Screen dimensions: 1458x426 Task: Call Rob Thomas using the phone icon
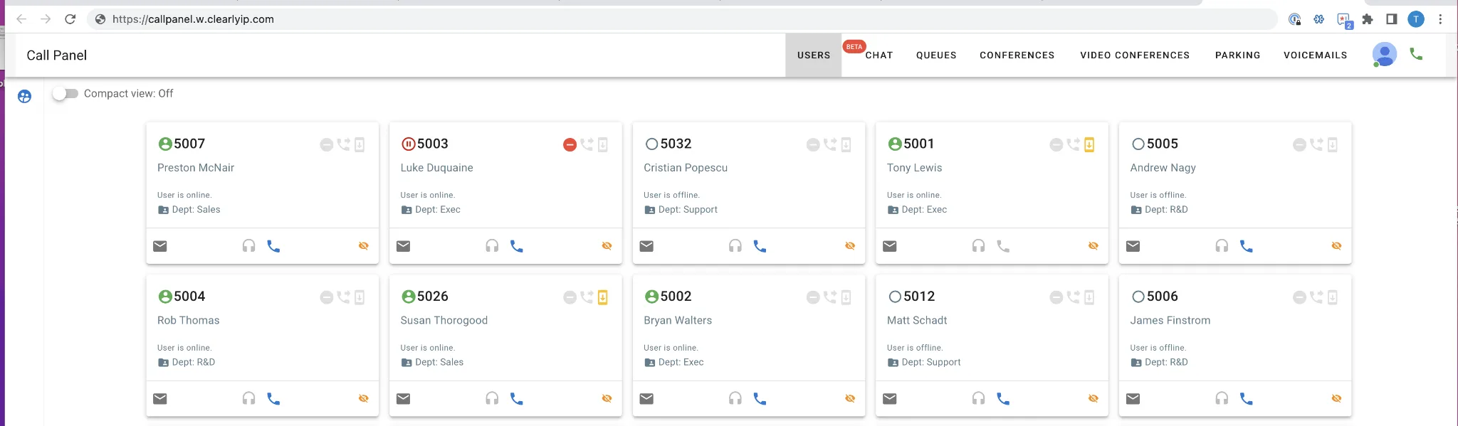coord(273,399)
